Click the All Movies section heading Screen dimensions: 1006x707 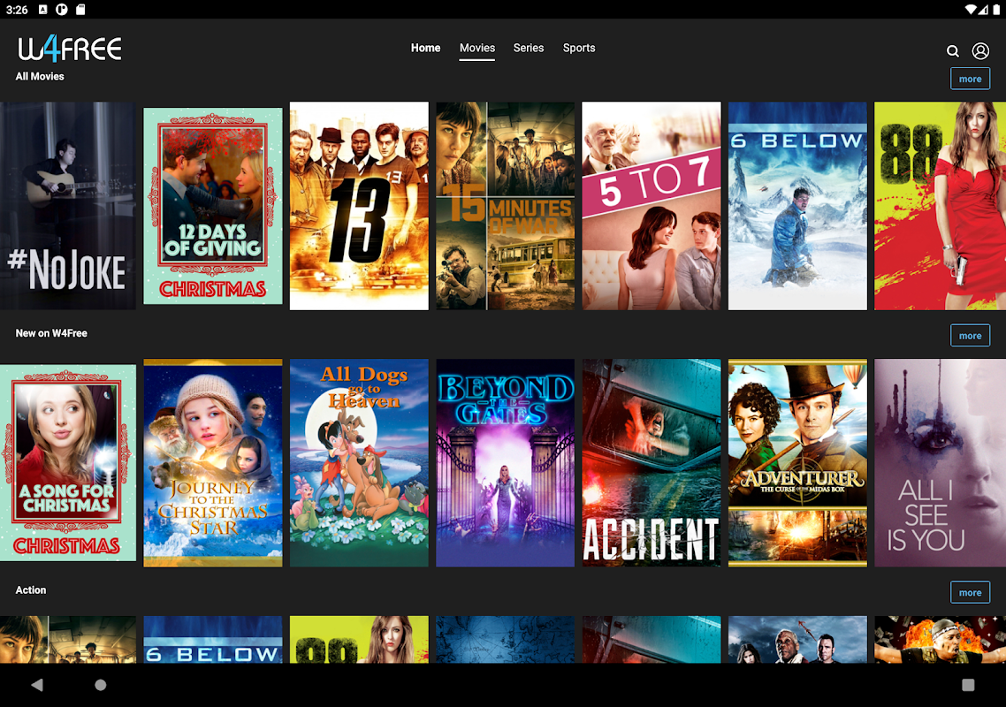point(40,76)
